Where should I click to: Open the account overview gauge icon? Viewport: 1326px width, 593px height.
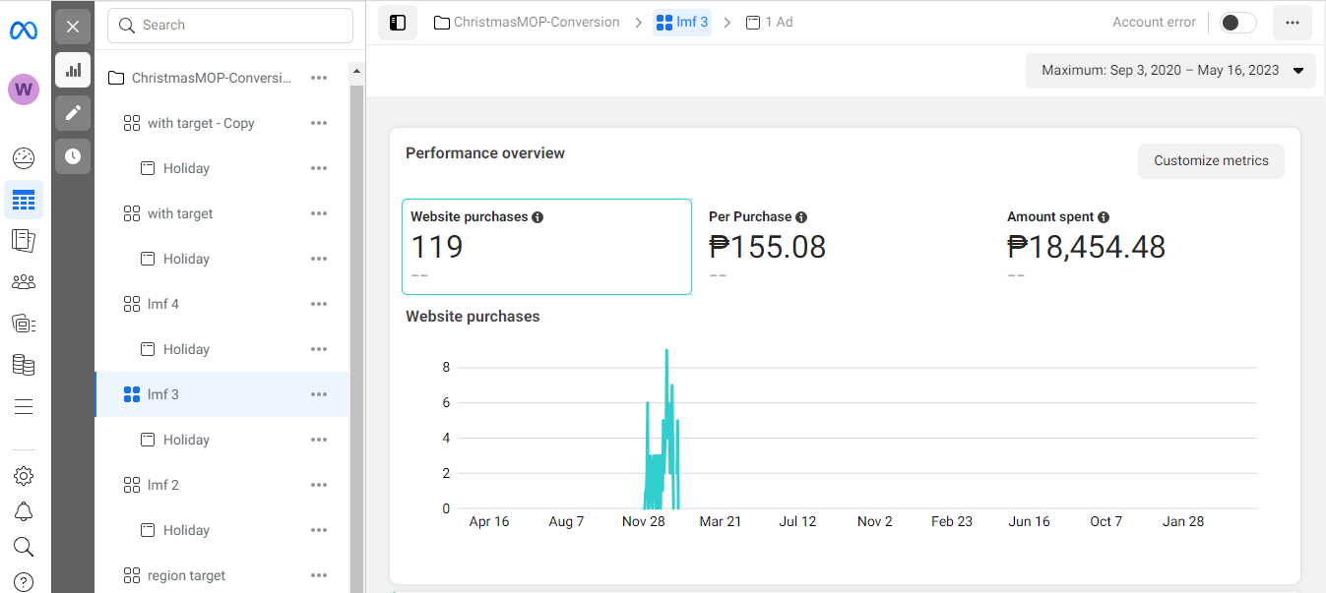[x=24, y=158]
